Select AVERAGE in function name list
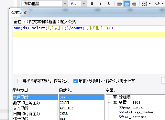Screen dimensions: 165x120 click(x=82, y=108)
